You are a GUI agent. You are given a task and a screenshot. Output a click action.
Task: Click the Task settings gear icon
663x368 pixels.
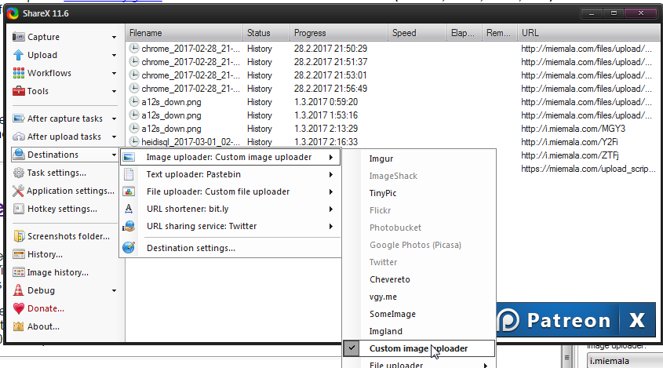pyautogui.click(x=18, y=173)
